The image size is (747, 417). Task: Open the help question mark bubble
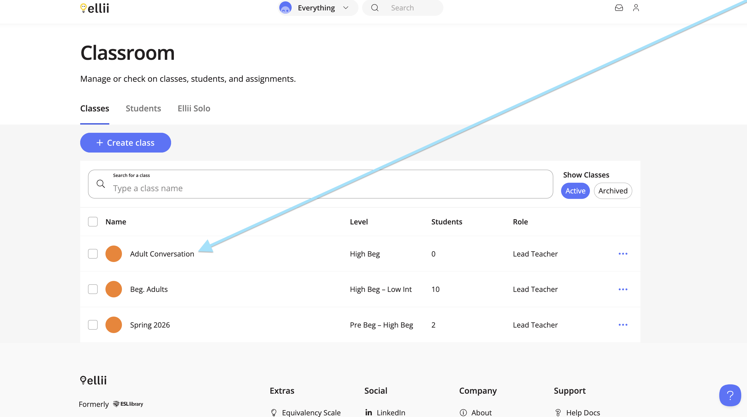730,395
